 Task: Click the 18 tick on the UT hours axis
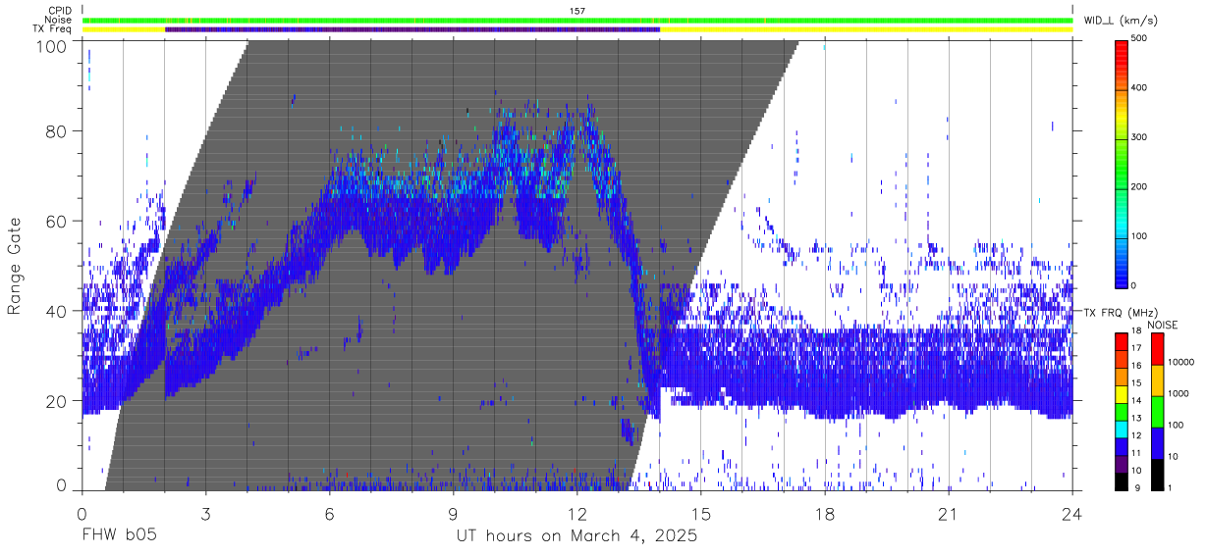click(825, 515)
